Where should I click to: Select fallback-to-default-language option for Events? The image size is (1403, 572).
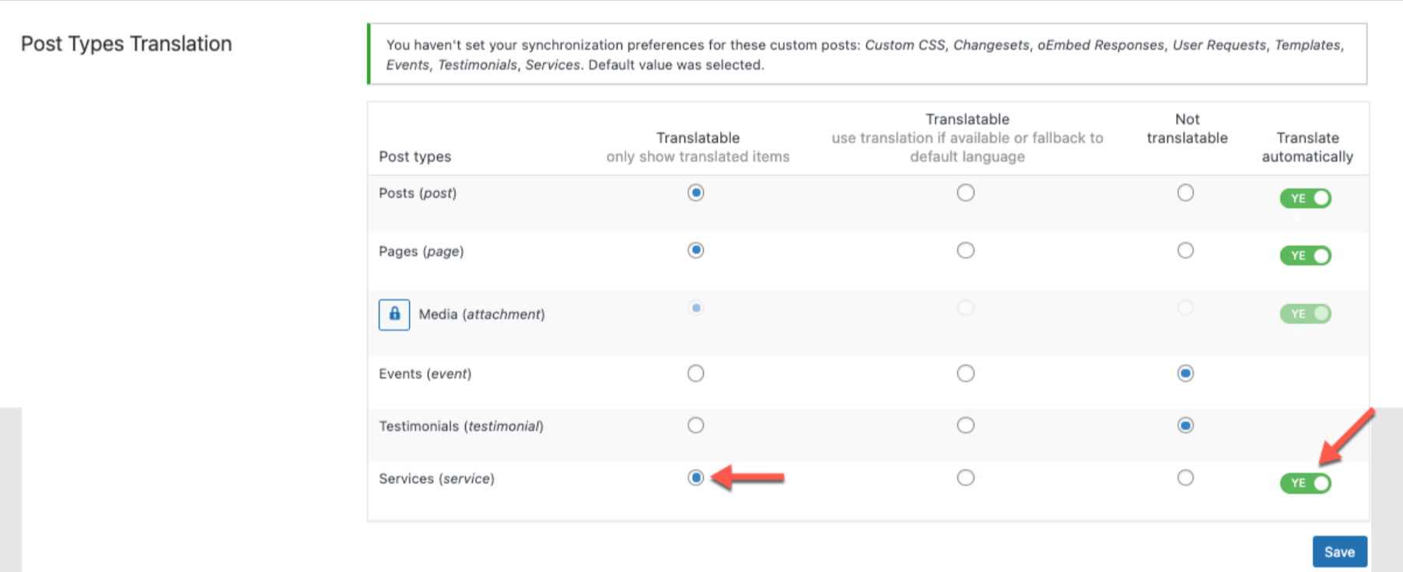coord(965,374)
